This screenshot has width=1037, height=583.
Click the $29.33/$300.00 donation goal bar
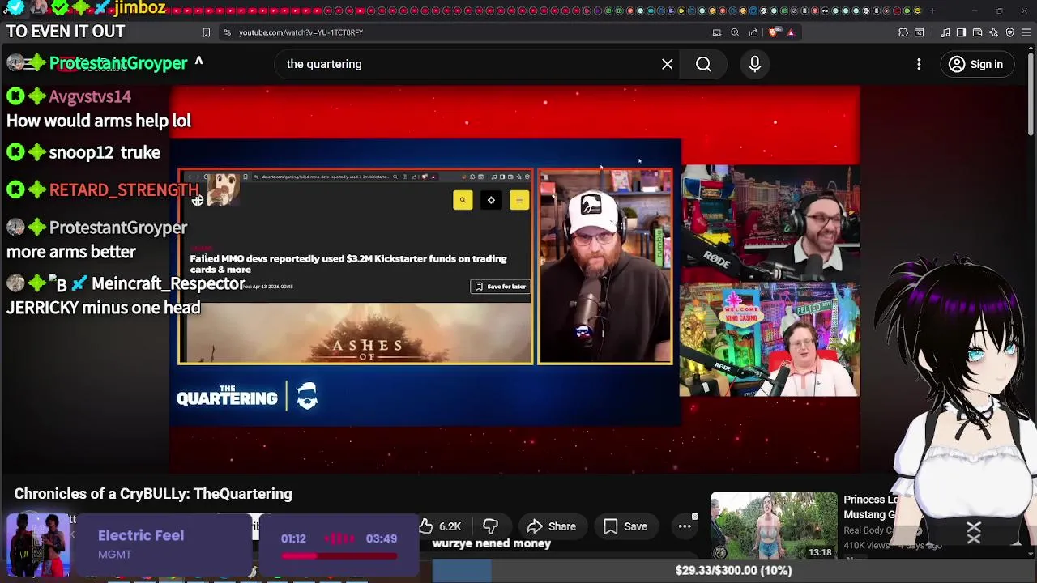pos(733,570)
